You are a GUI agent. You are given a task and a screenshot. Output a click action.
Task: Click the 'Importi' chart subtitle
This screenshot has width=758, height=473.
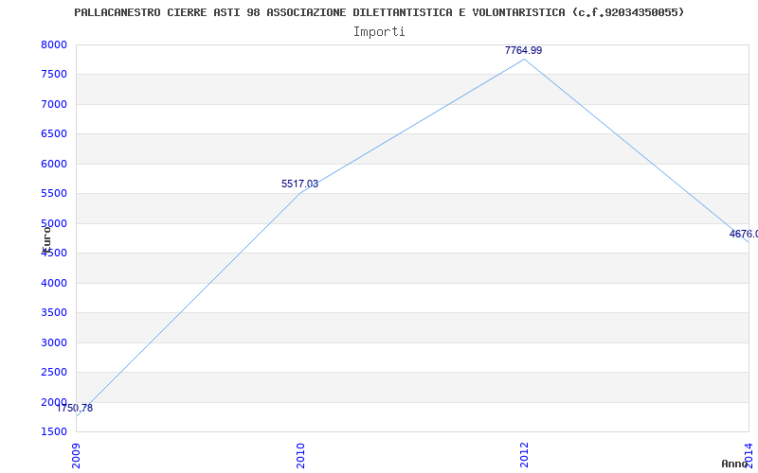(379, 32)
